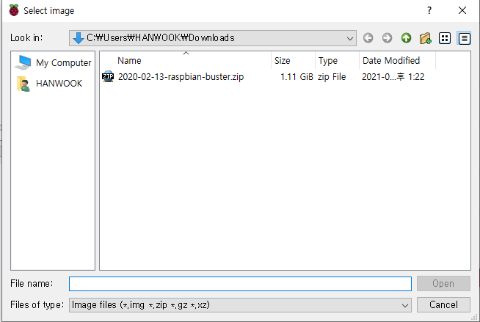
Task: Click into the File name input field
Action: 240,284
